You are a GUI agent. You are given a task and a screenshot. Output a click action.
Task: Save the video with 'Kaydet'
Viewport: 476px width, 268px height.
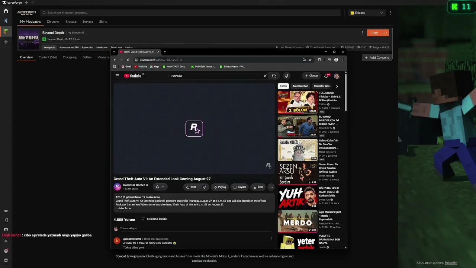tap(239, 187)
